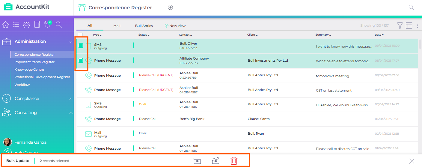Expand the Compliance section chevron
This screenshot has width=422, height=167.
point(70,99)
